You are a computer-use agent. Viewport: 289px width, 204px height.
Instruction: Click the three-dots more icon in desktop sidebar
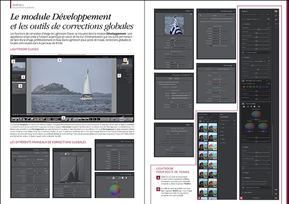coord(276,27)
